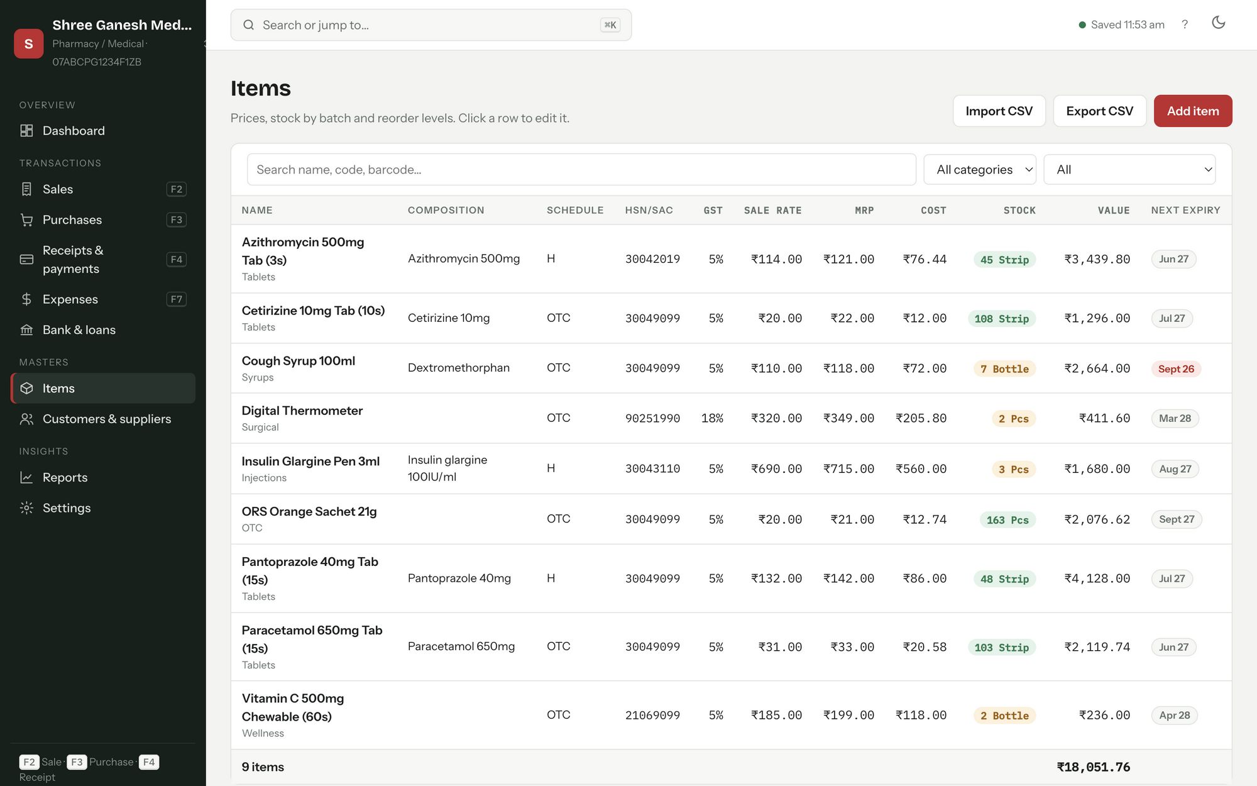1257x786 pixels.
Task: Click the Receipts & payments card icon
Action: [x=26, y=260]
